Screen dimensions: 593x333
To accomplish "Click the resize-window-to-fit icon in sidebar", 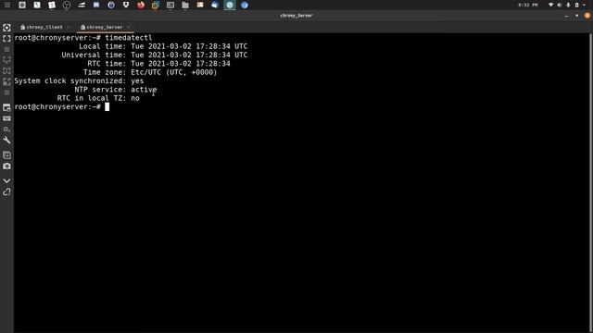I will tap(6, 28).
